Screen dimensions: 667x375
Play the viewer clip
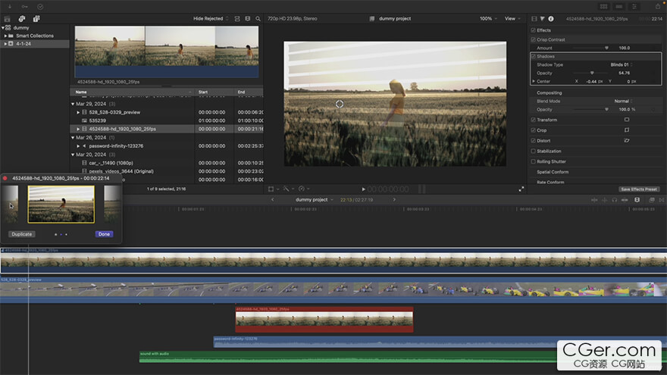363,189
